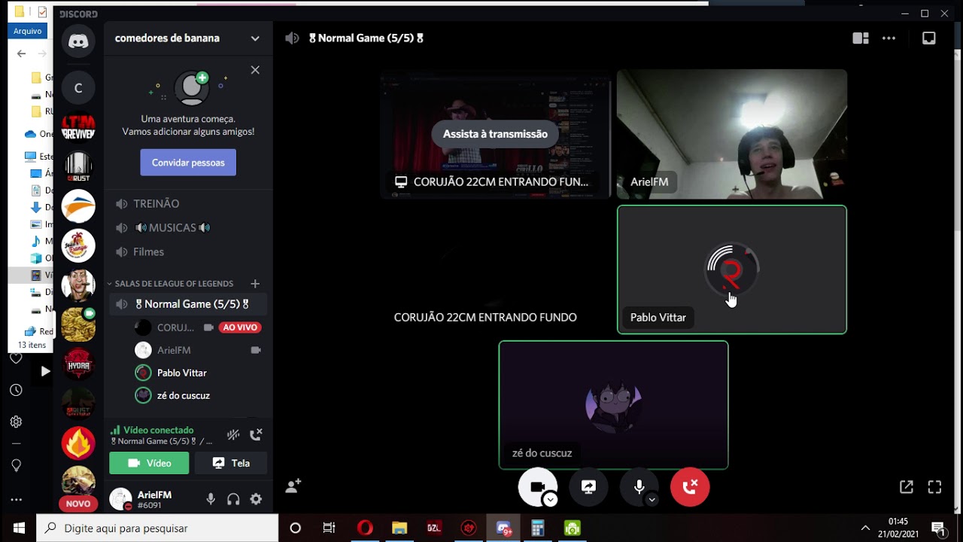Click sidebar play button in background app
This screenshot has width=963, height=542.
[44, 371]
